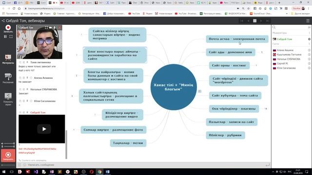This screenshot has height=175, width=312.
Task: Open settings gear next to Сибдей Том
Action: 309,39
